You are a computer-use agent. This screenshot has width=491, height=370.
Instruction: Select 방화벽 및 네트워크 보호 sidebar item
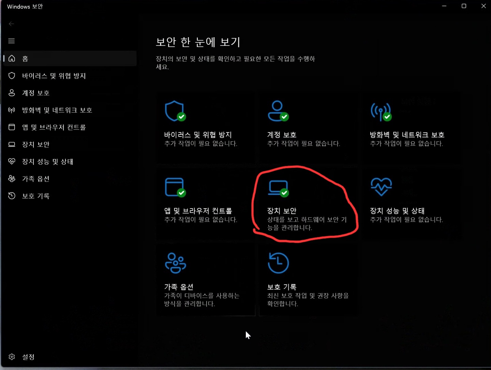[57, 110]
